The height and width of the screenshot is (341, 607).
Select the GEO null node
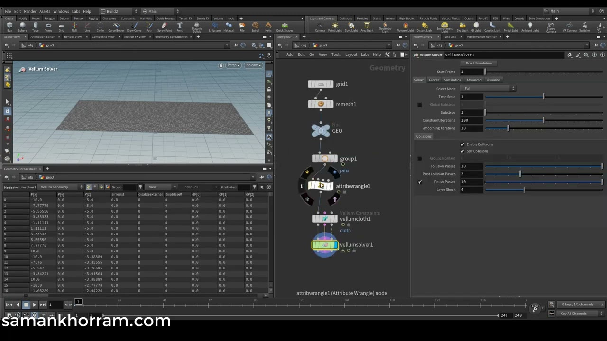pyautogui.click(x=321, y=130)
